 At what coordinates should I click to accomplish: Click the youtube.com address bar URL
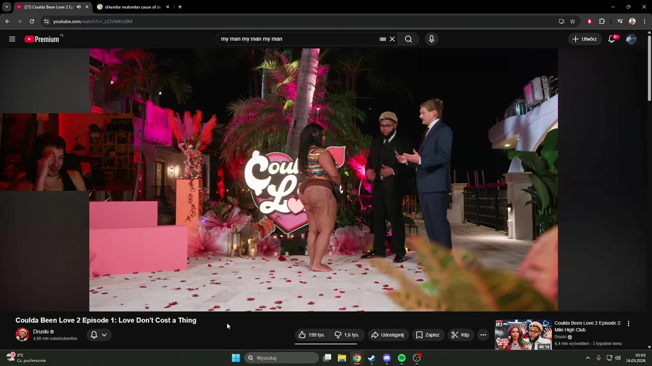(x=93, y=21)
